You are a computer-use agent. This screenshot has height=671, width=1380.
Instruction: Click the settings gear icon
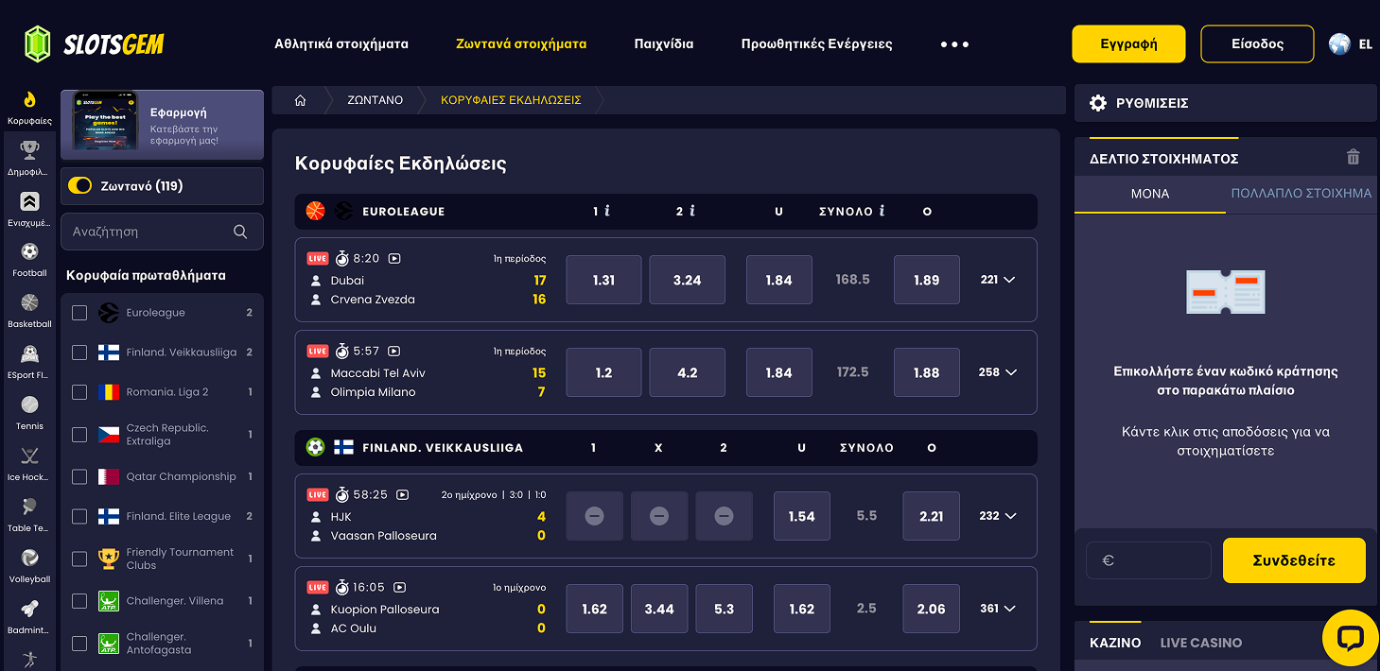pos(1098,103)
